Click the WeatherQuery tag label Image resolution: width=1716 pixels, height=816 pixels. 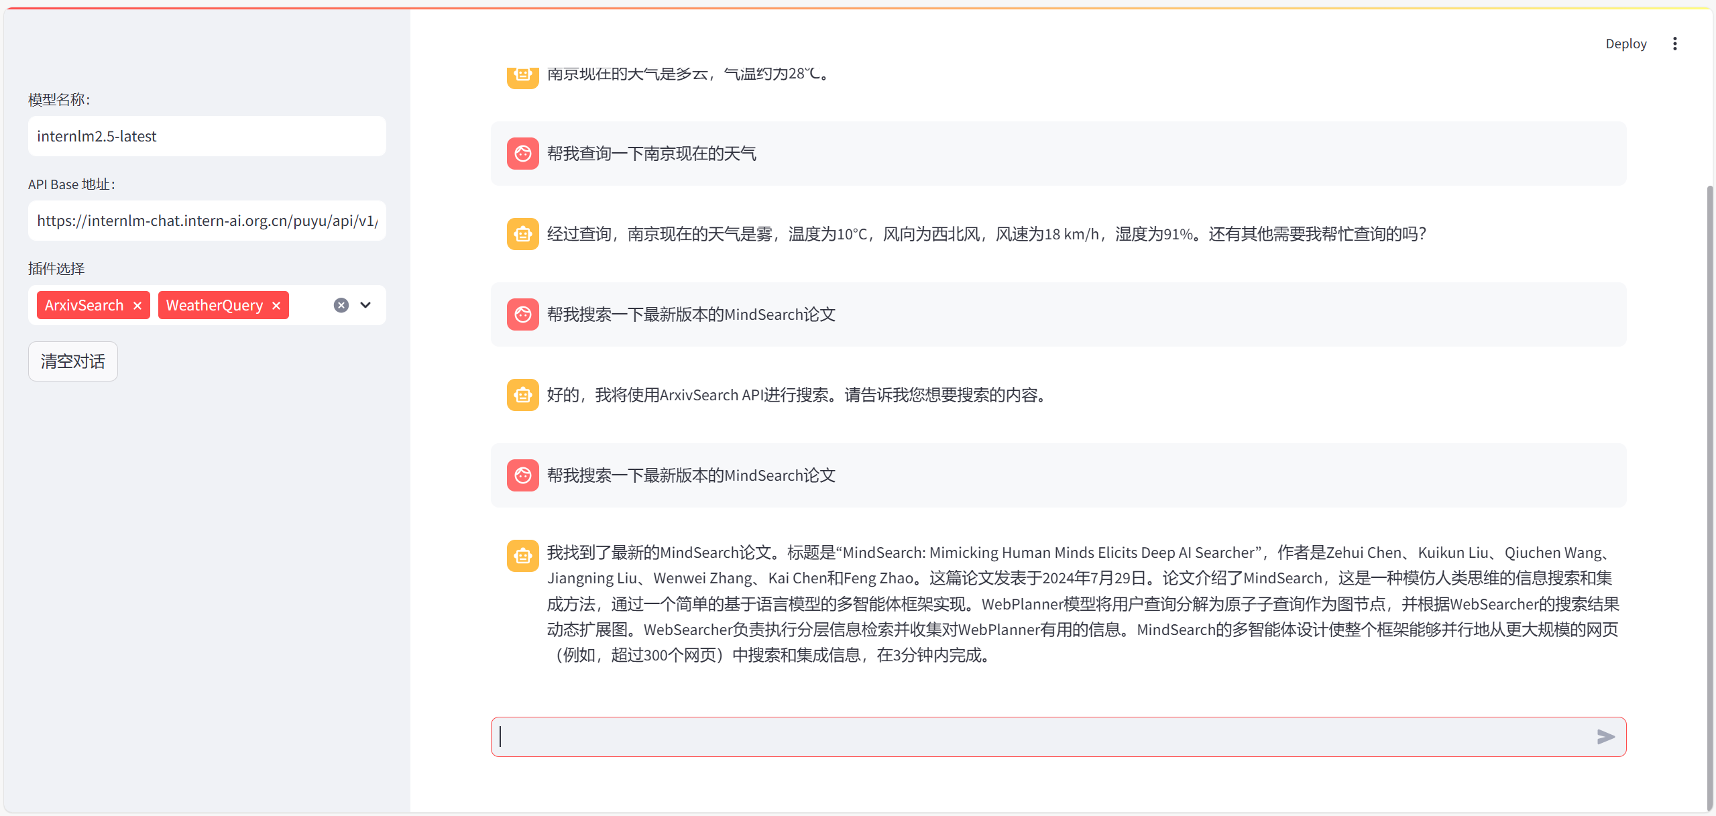[x=215, y=306]
